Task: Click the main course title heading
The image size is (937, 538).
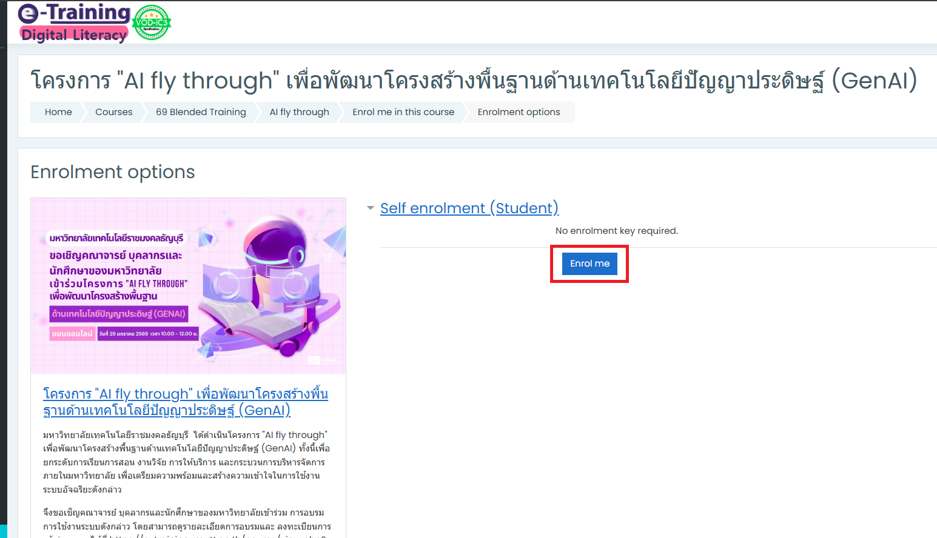Action: pyautogui.click(x=474, y=80)
